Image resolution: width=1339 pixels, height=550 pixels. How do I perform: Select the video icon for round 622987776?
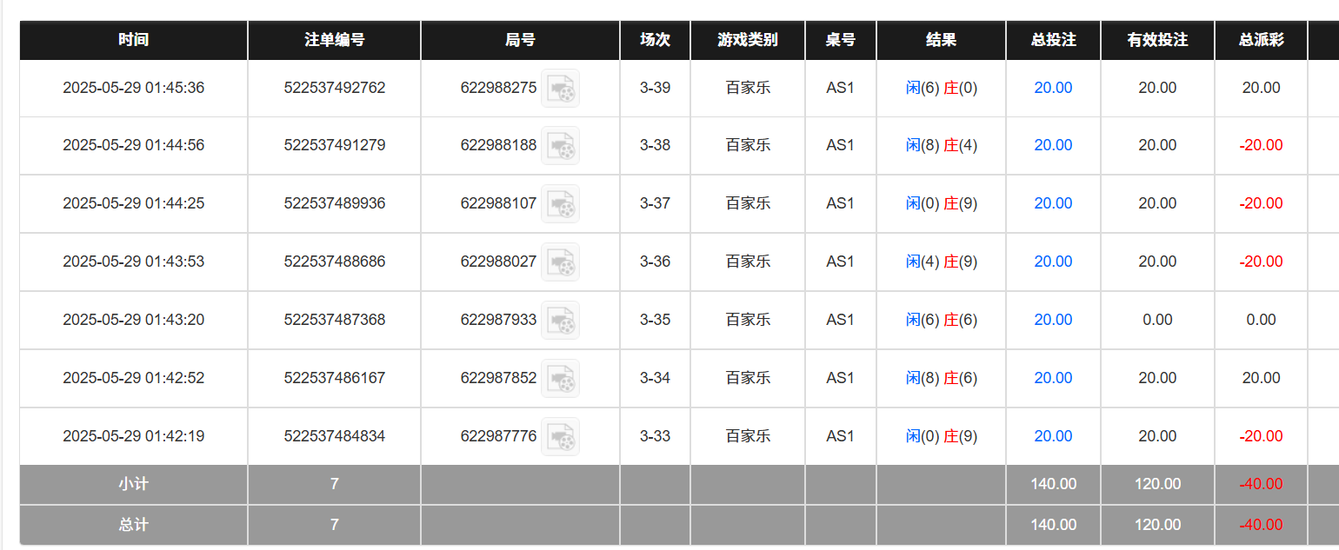point(560,436)
